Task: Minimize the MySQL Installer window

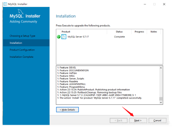Action: (145, 4)
